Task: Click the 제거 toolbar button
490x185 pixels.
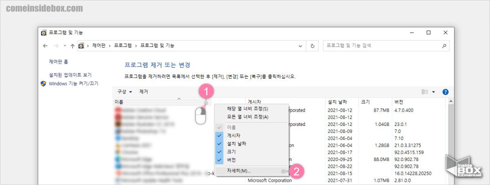Action: [143, 92]
